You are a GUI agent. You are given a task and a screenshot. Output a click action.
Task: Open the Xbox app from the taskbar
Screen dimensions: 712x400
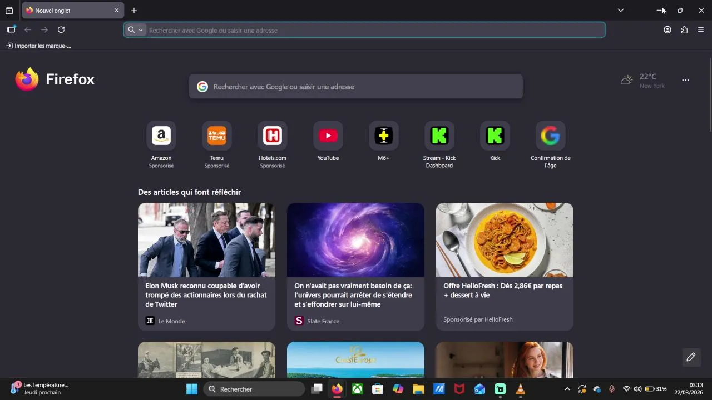coord(357,389)
